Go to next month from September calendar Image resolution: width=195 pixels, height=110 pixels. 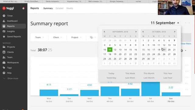[x=136, y=32]
